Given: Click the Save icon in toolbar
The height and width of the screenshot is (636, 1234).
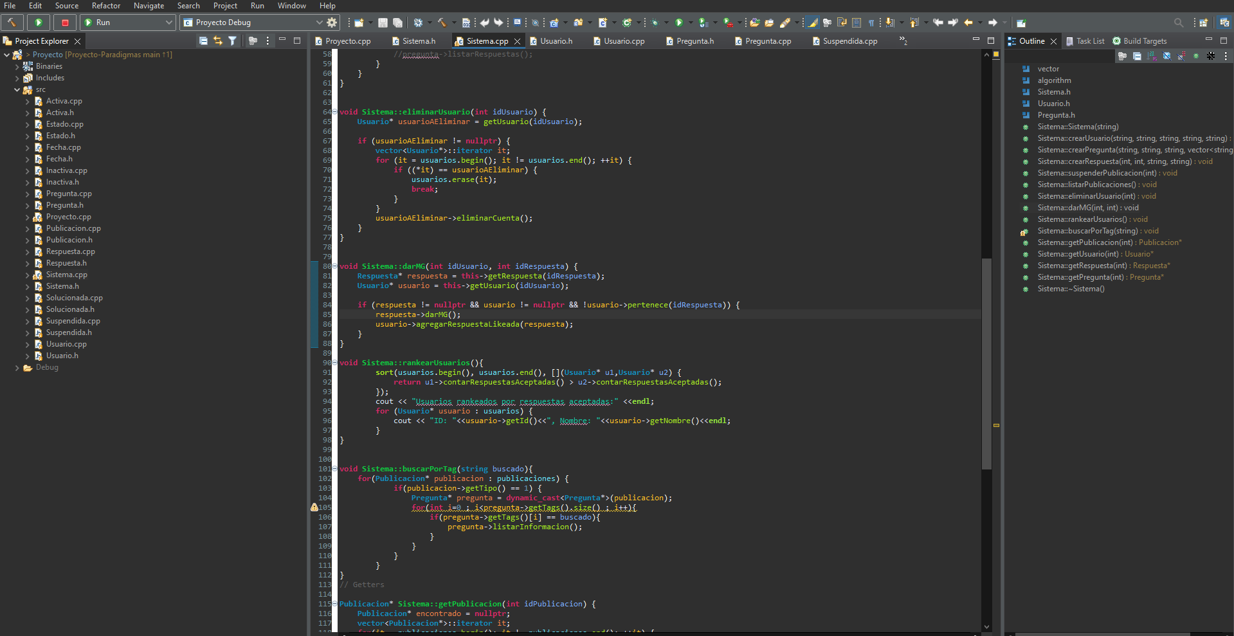Looking at the screenshot, I should [x=383, y=23].
